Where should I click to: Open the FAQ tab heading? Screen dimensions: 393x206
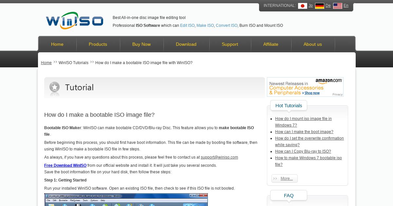tap(289, 196)
